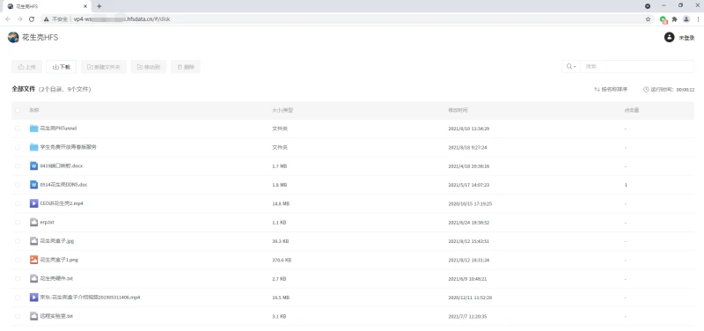This screenshot has width=704, height=331.
Task: Click the file icon of 花生壳盒子.jpg
Action: coord(33,241)
